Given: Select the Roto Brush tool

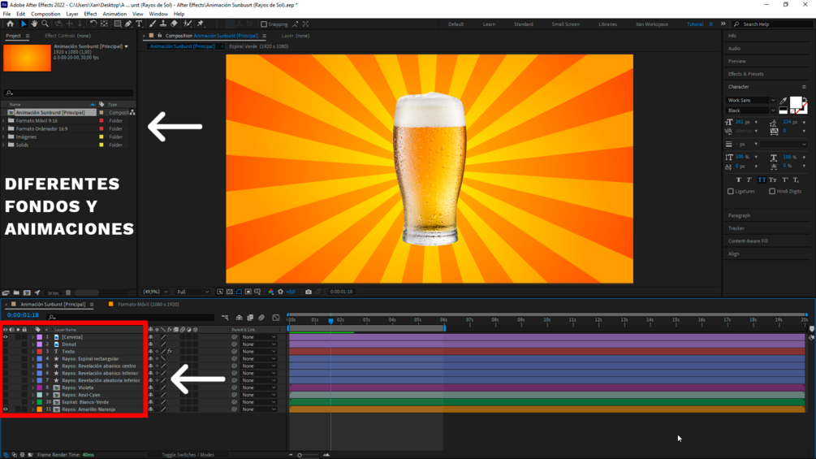Looking at the screenshot, I should (188, 24).
